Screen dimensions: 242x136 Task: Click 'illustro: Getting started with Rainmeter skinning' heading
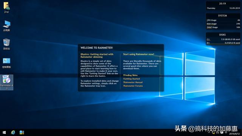pos(97,56)
